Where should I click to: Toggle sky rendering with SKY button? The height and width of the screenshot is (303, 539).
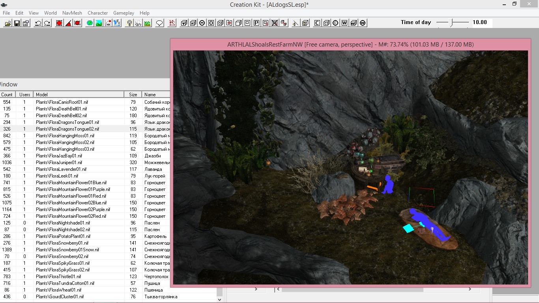pos(138,23)
